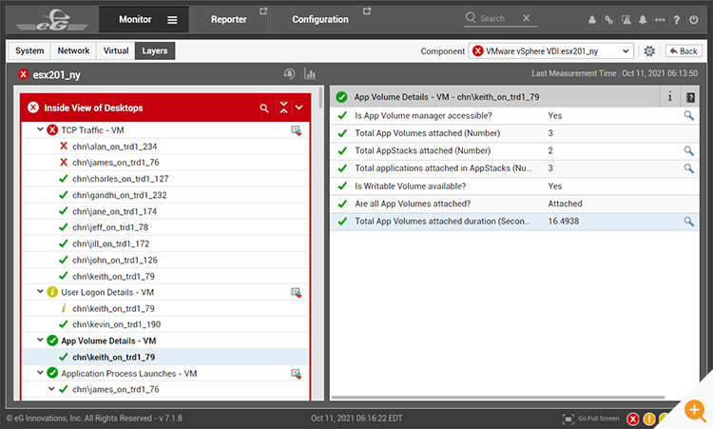This screenshot has width=713, height=429.
Task: Click the 'Is Writable Volume available?' measure
Action: tap(514, 186)
